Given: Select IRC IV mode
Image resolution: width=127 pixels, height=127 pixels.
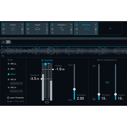Looking at the screenshot, I should tap(12, 87).
